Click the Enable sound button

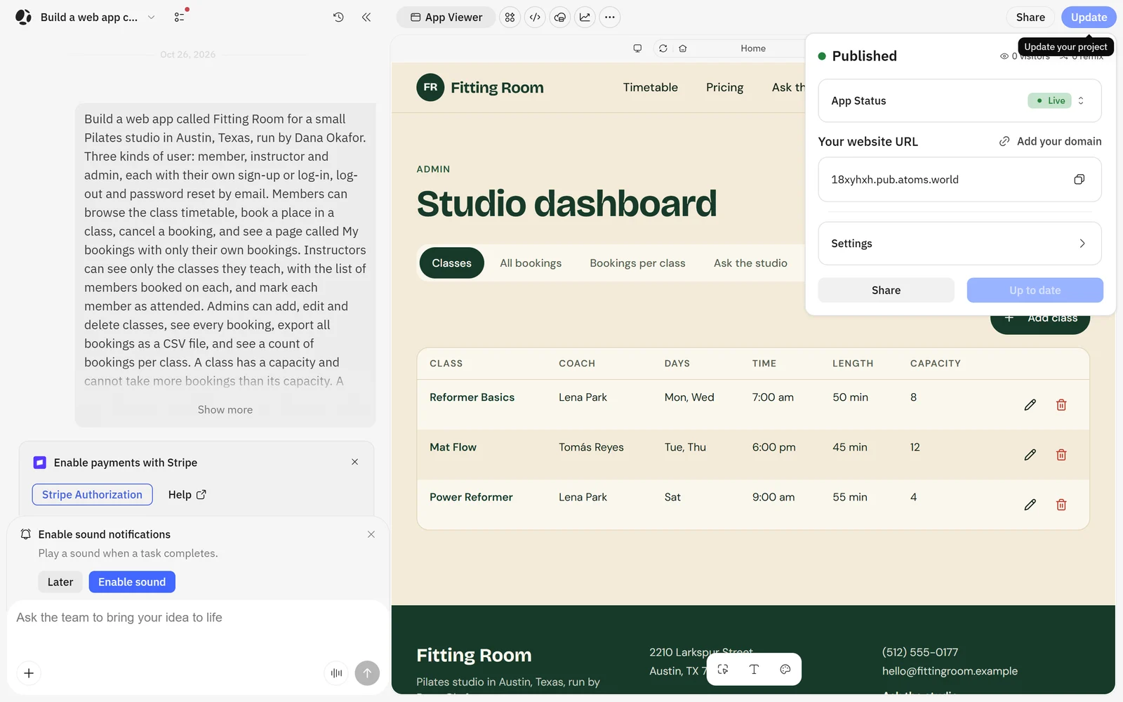132,582
